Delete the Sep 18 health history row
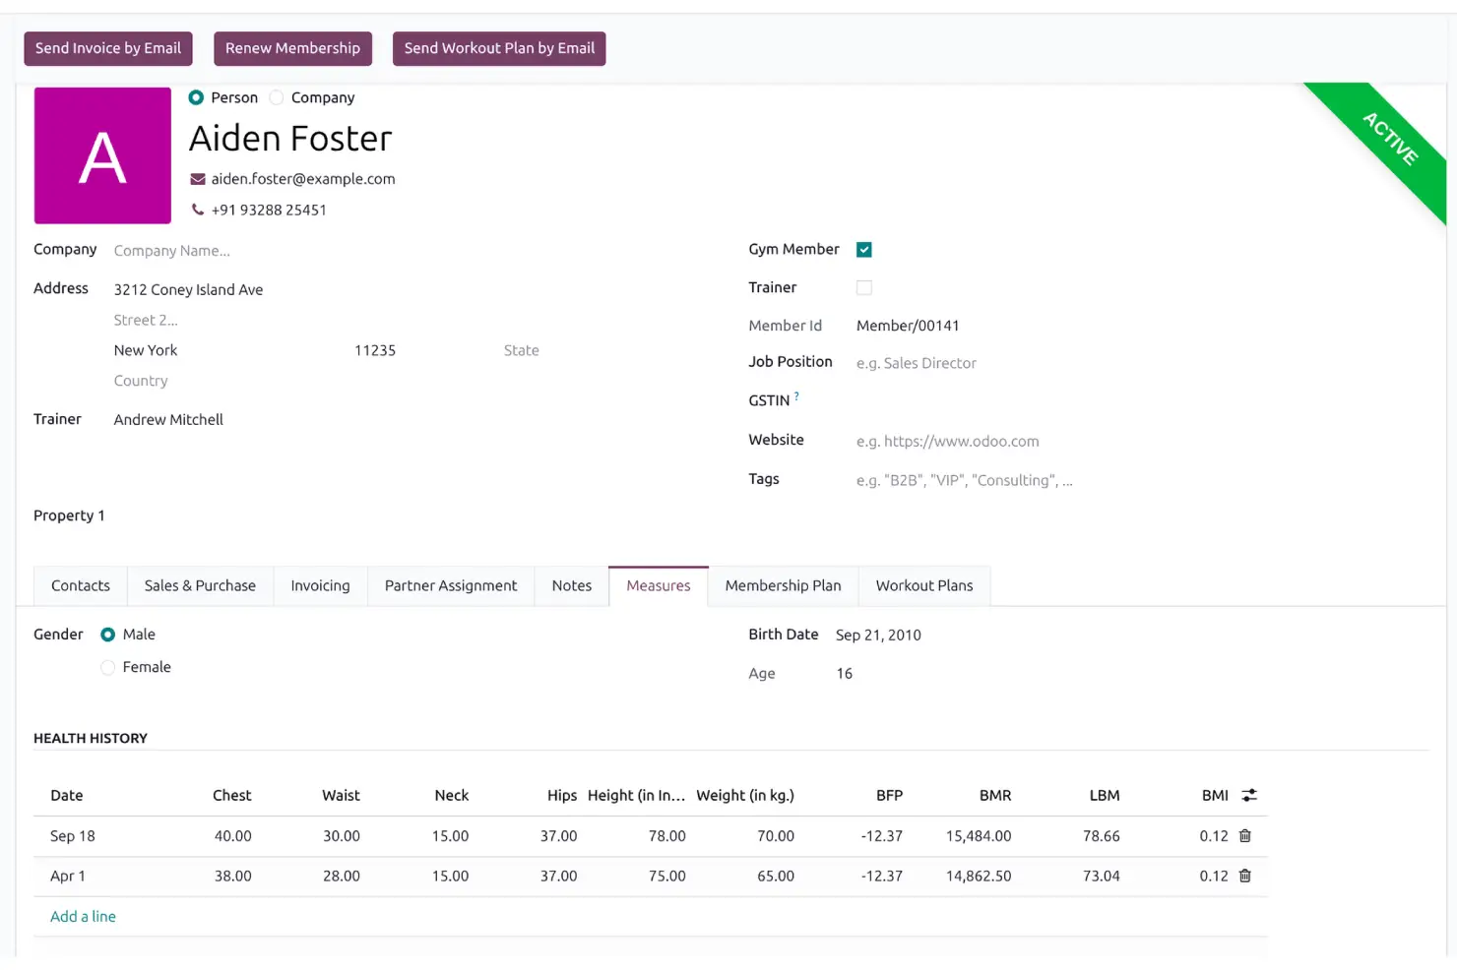 coord(1244,836)
